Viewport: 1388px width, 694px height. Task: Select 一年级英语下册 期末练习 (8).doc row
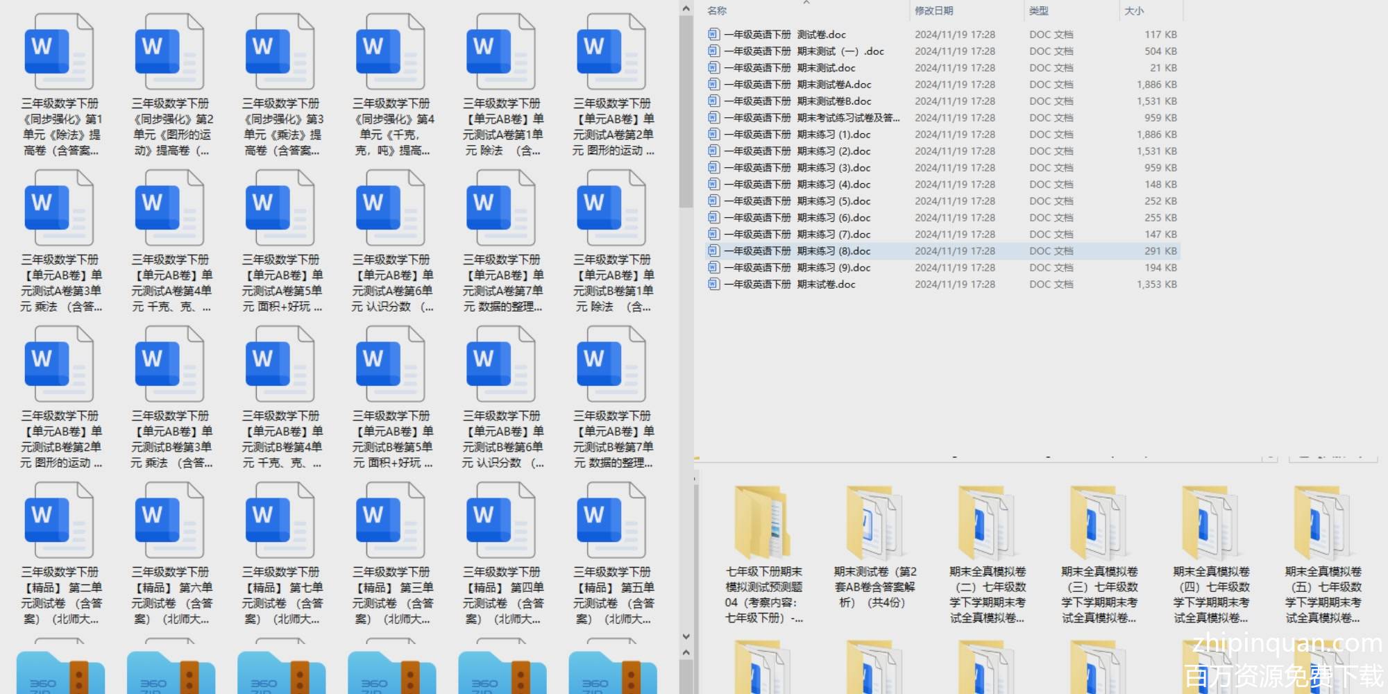tap(797, 251)
